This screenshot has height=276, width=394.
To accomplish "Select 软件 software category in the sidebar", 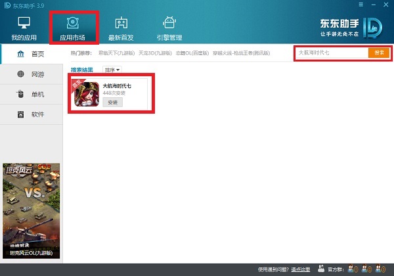I will tap(32, 114).
